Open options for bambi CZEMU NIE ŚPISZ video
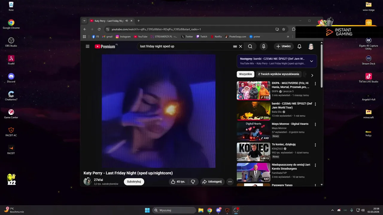 pyautogui.click(x=315, y=104)
